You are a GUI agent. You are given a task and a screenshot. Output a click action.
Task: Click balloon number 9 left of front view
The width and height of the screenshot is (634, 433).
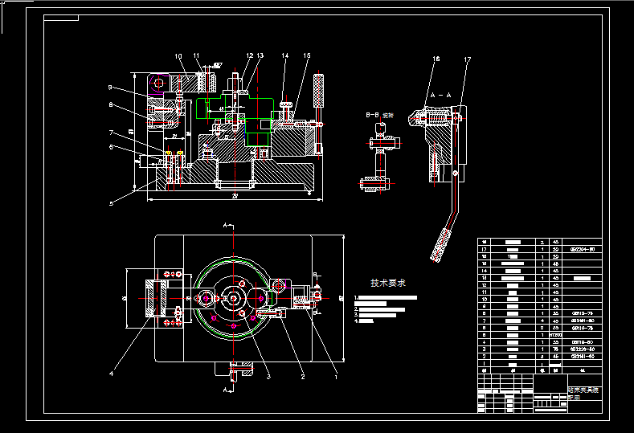(x=110, y=88)
